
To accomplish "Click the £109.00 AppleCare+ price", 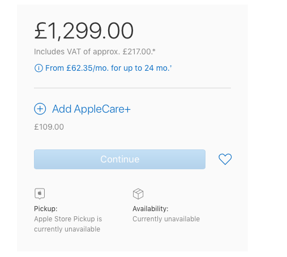I will (x=49, y=127).
